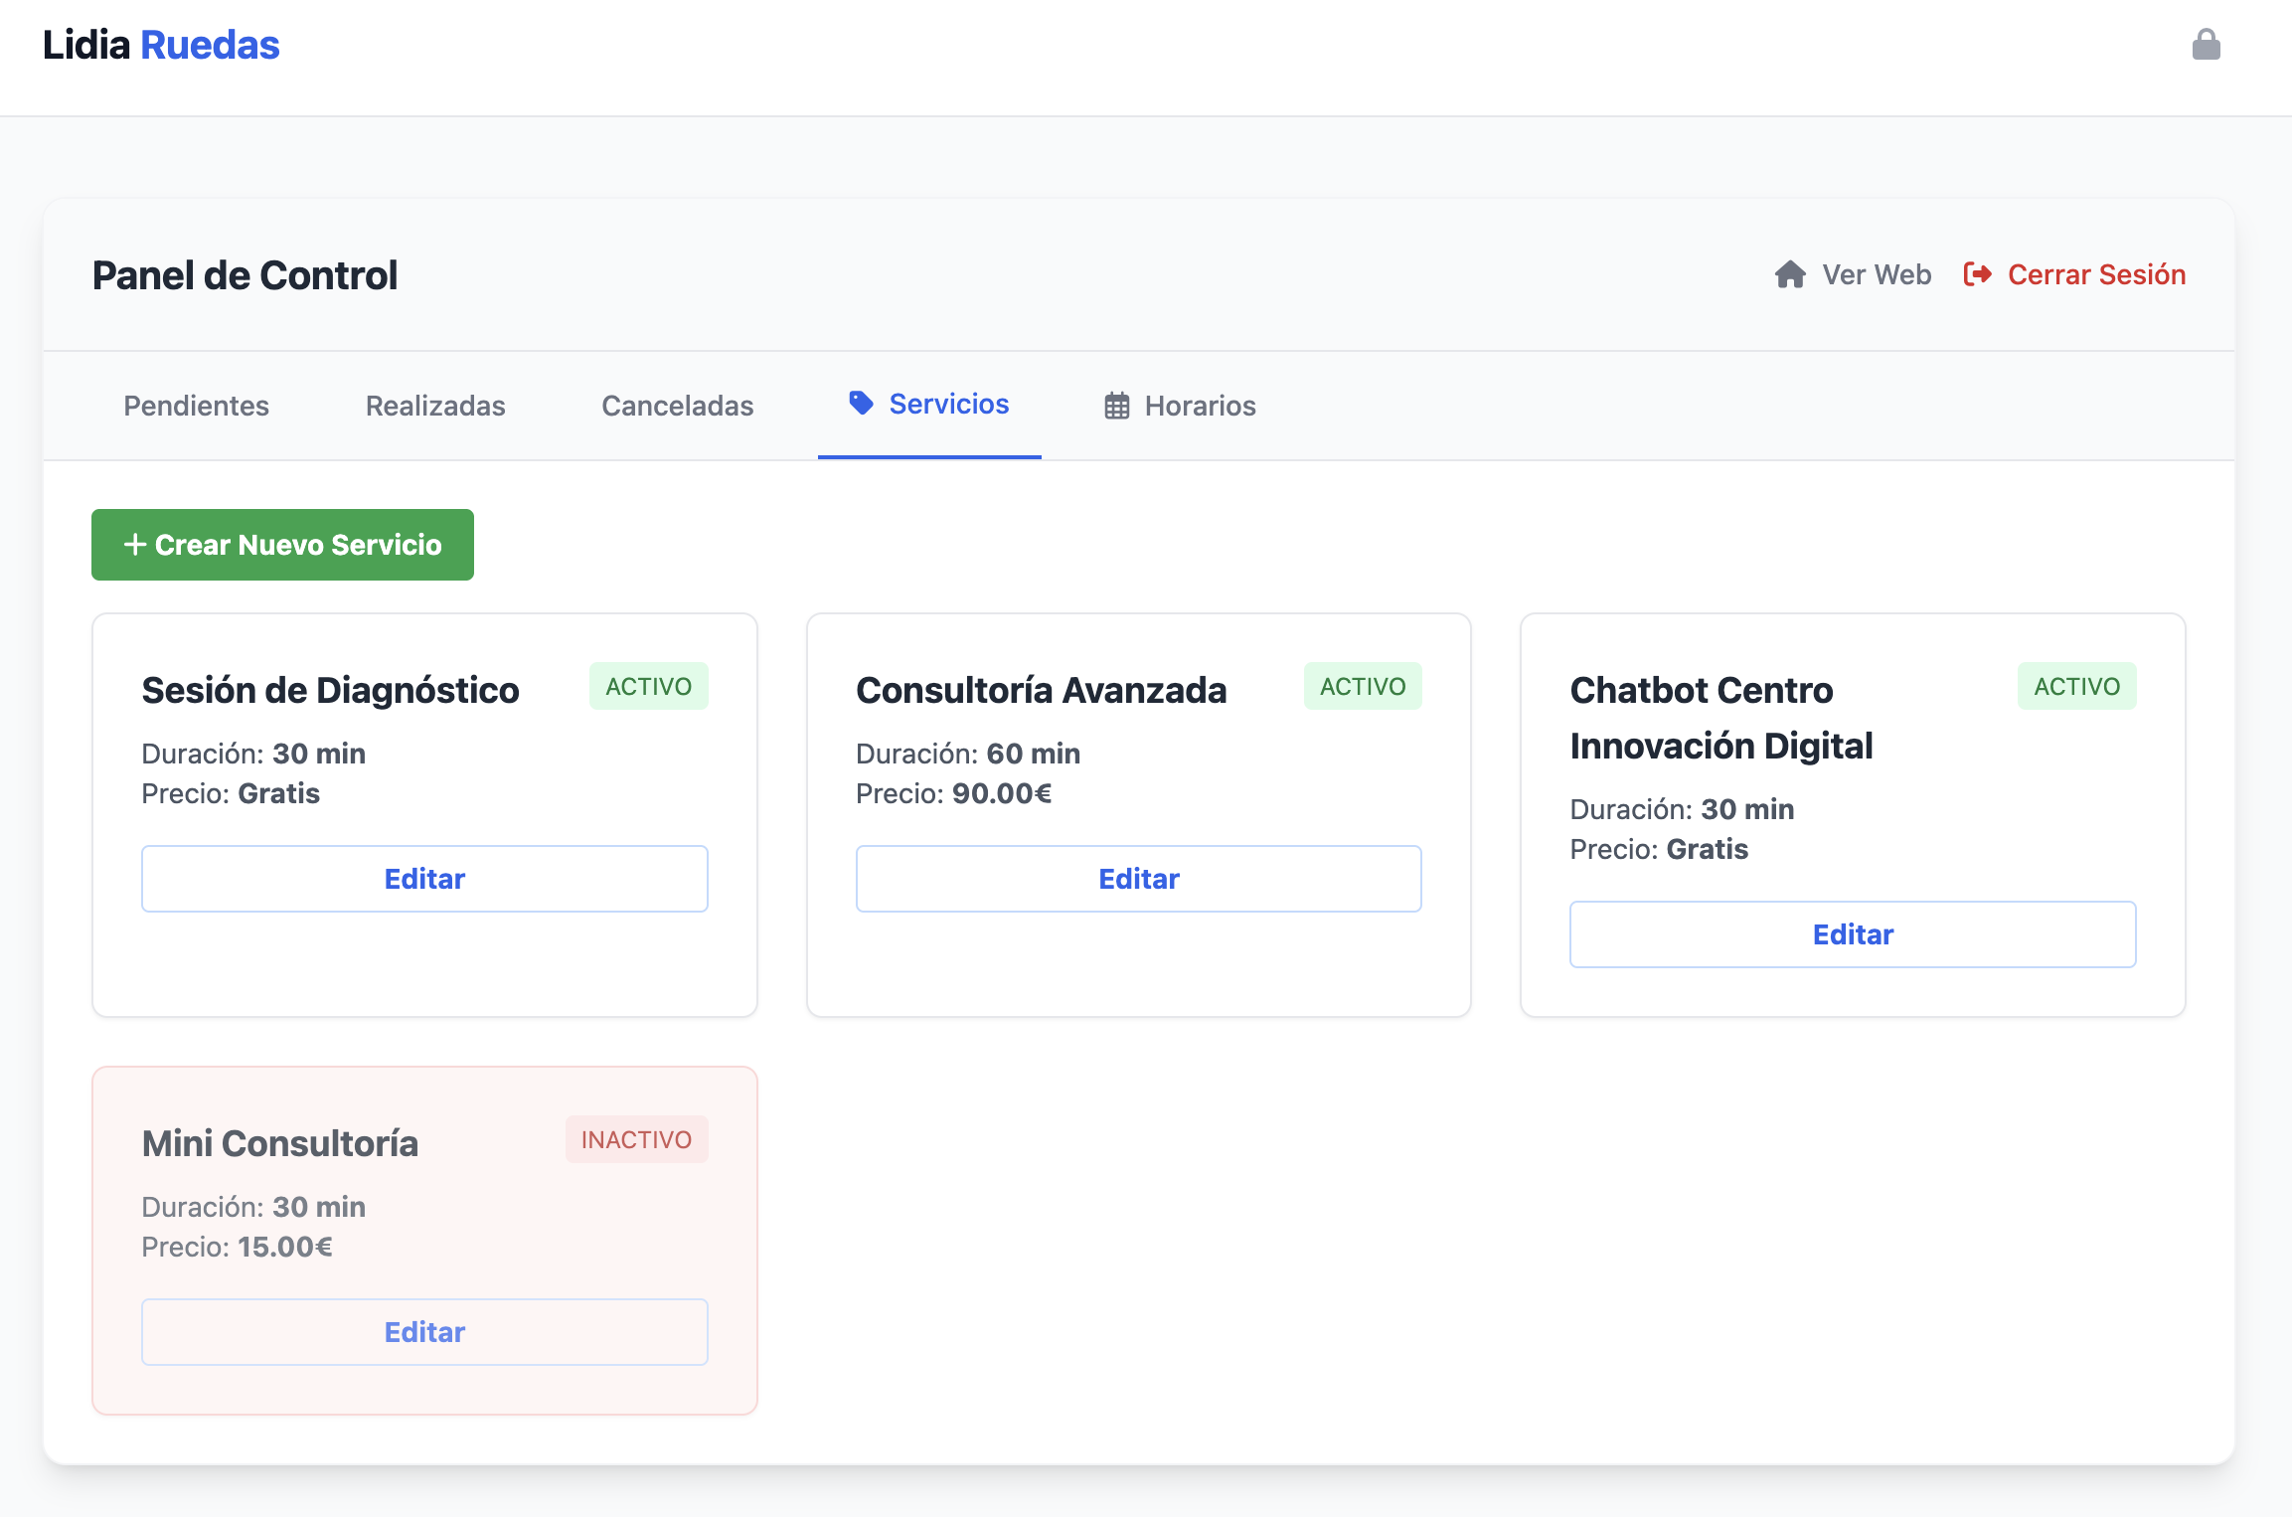This screenshot has height=1517, width=2292.
Task: Edit the inactive Mini Consultoría service
Action: tap(424, 1332)
